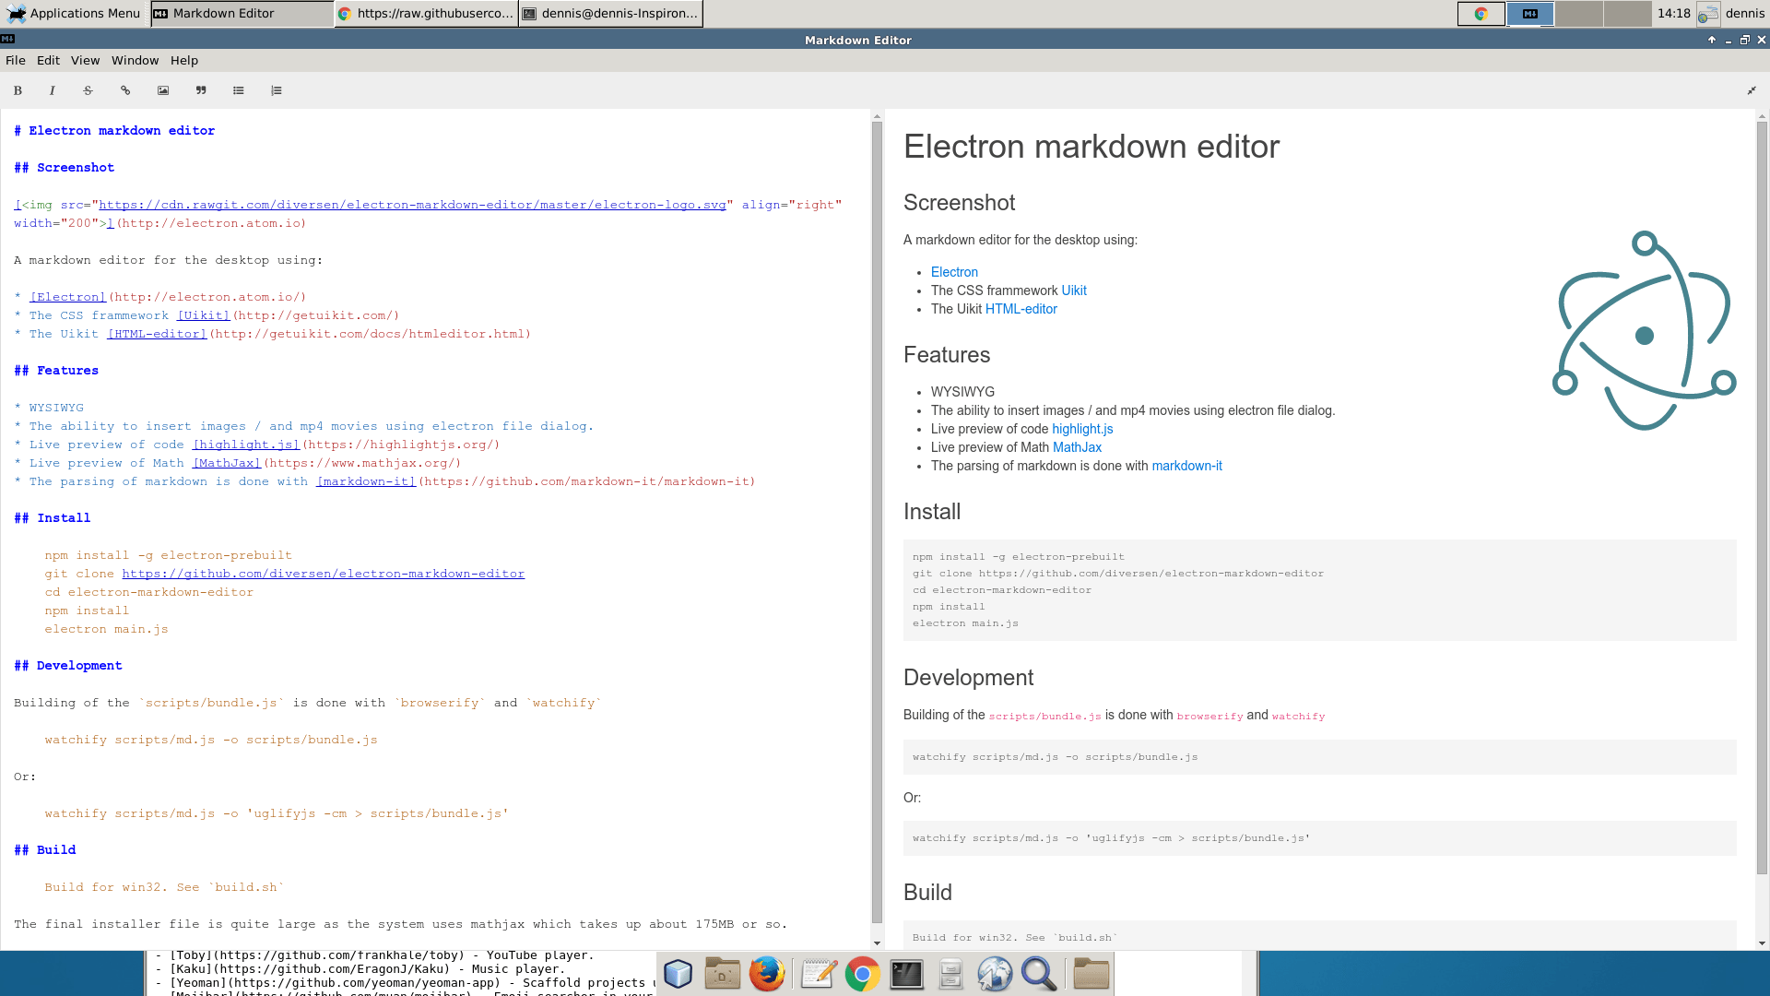Open the markdown-it link in the preview
The width and height of the screenshot is (1770, 996).
coord(1186,466)
